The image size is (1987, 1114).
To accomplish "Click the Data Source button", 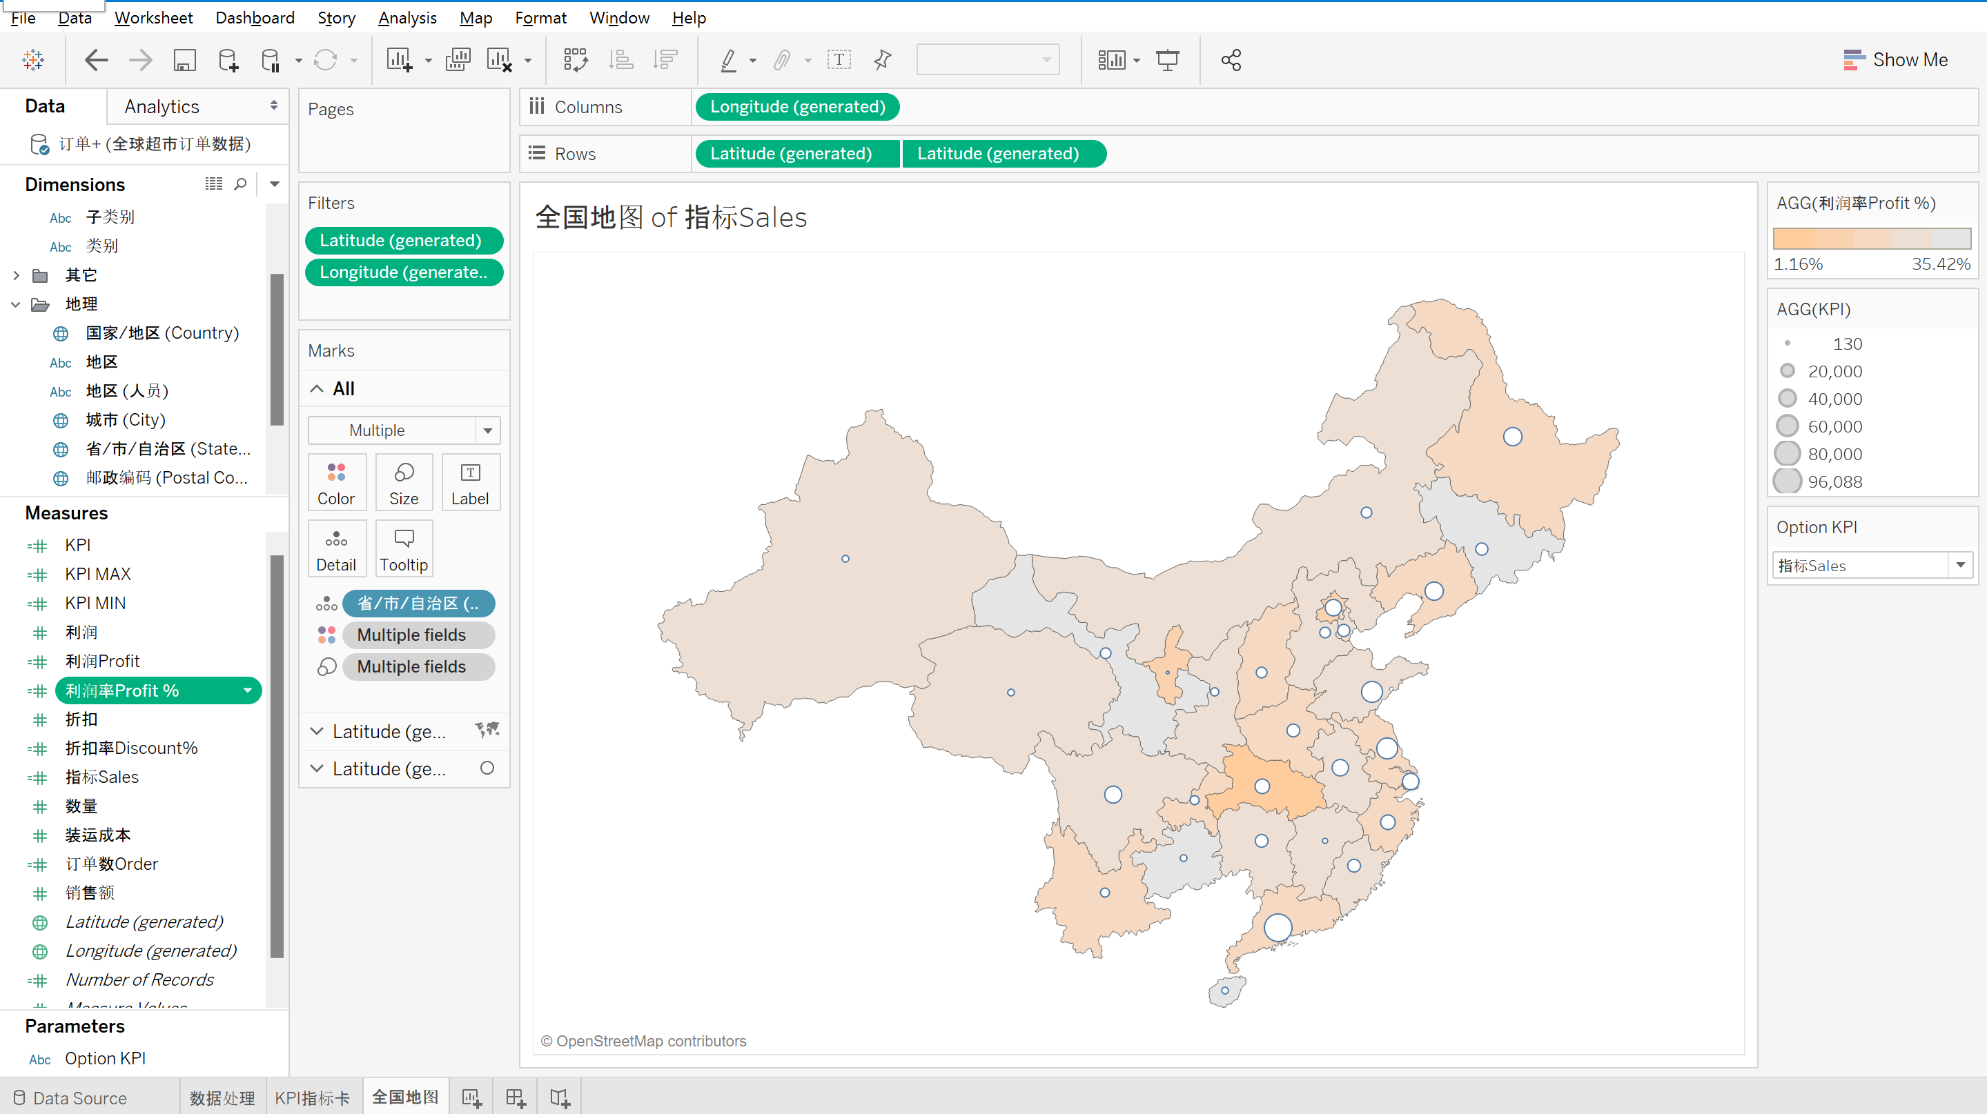I will 70,1098.
